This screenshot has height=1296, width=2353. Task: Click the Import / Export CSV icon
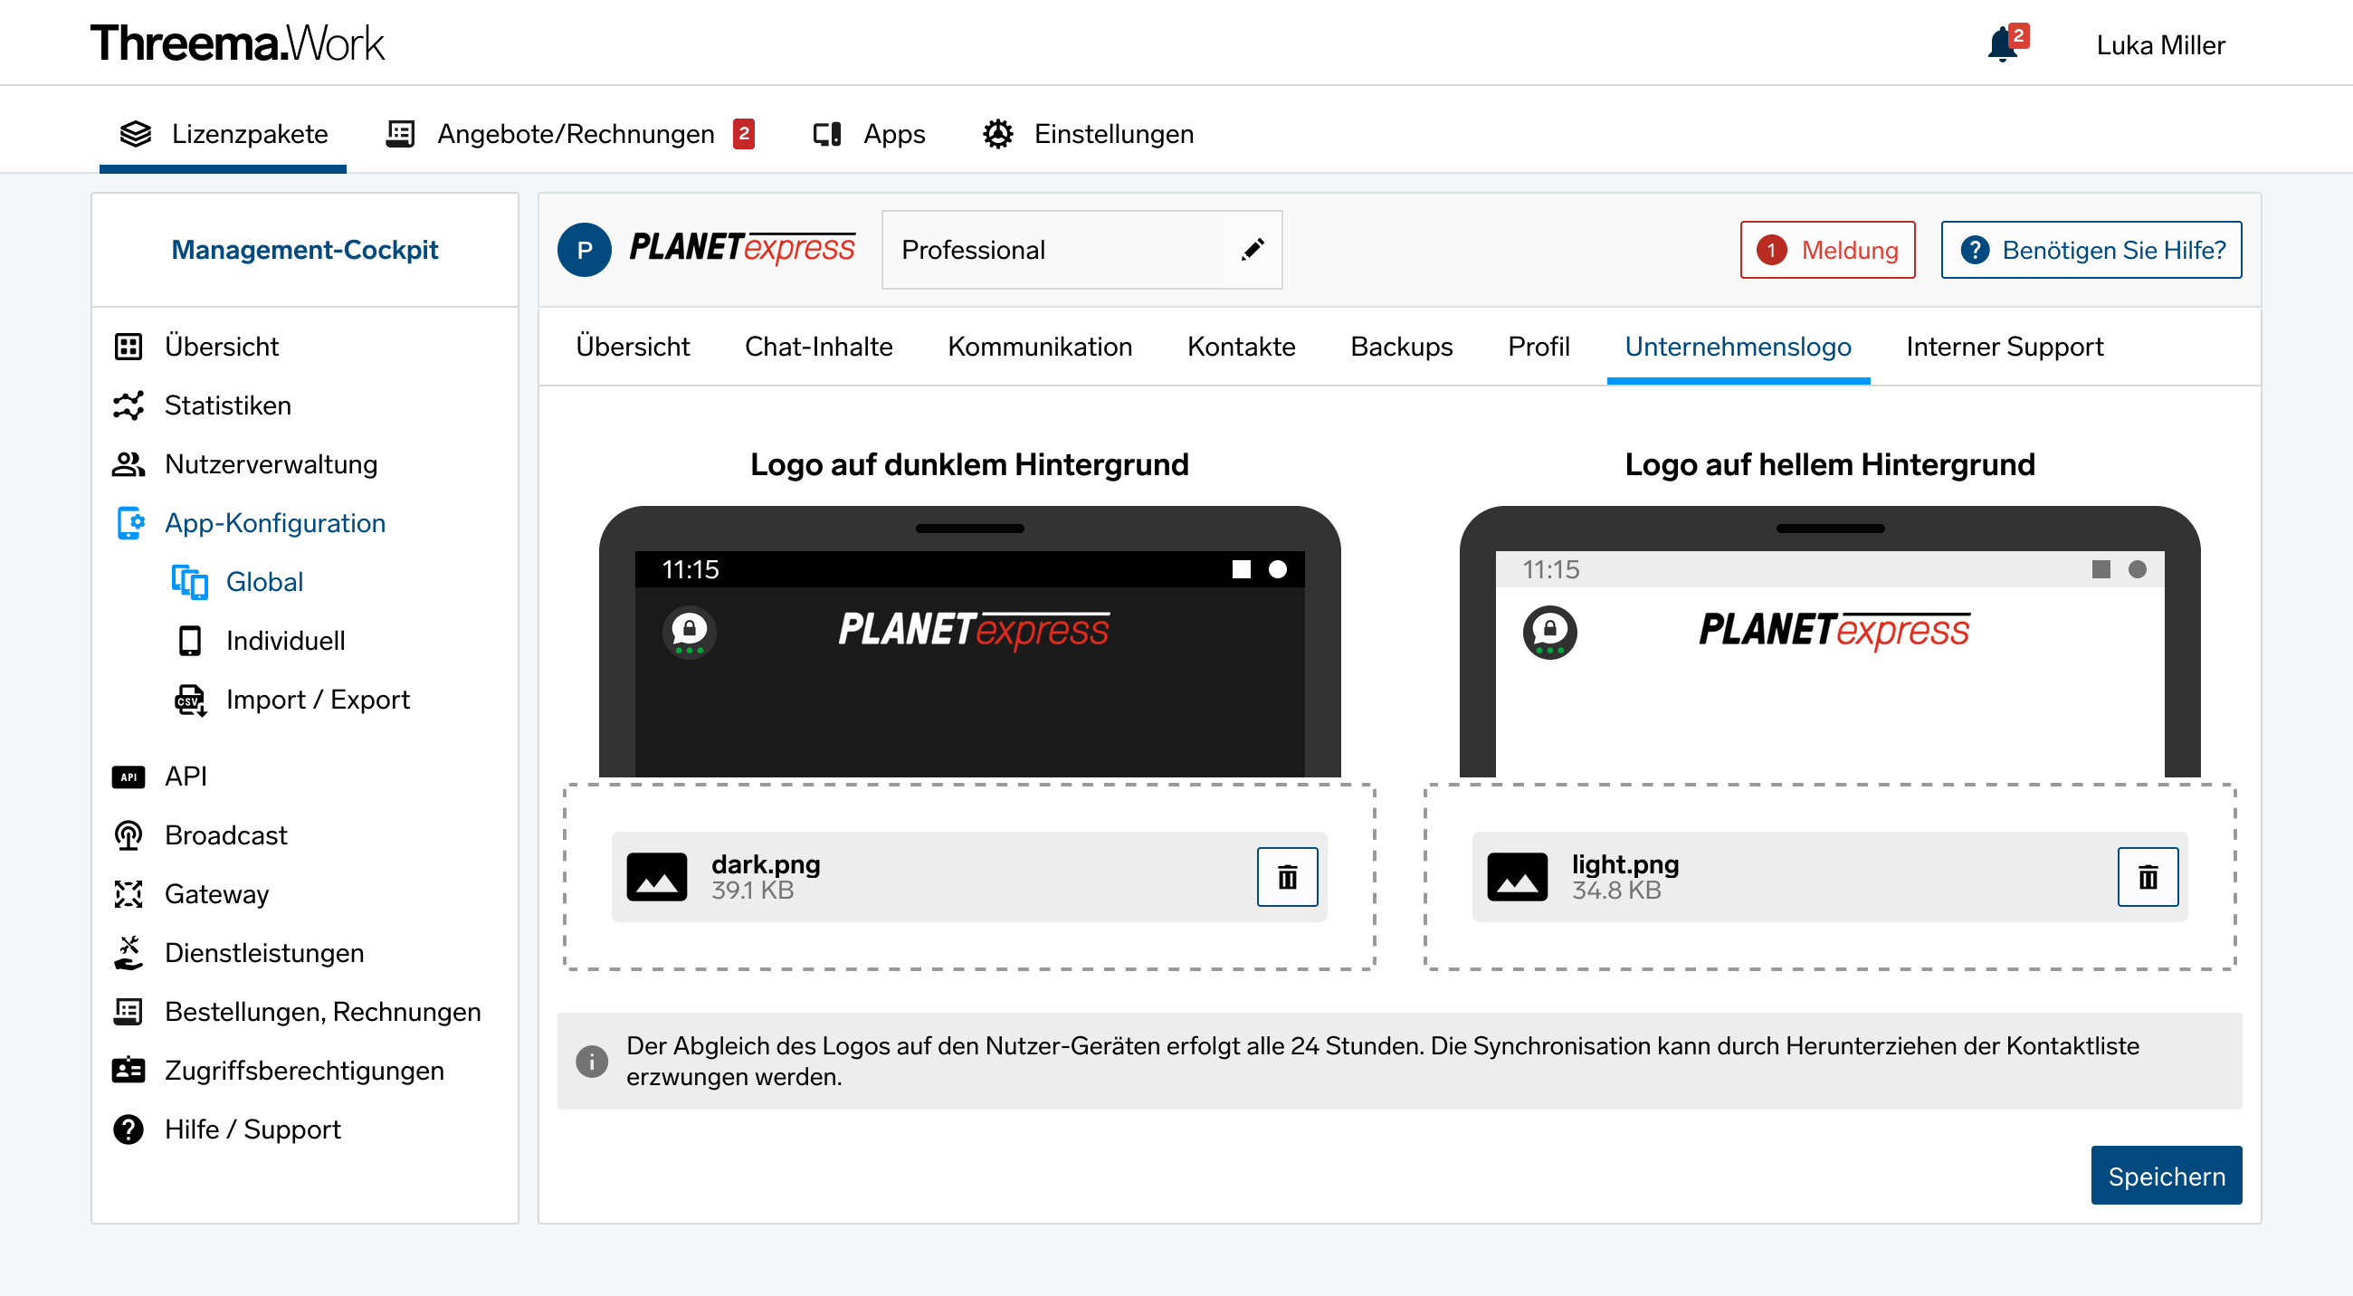click(190, 700)
